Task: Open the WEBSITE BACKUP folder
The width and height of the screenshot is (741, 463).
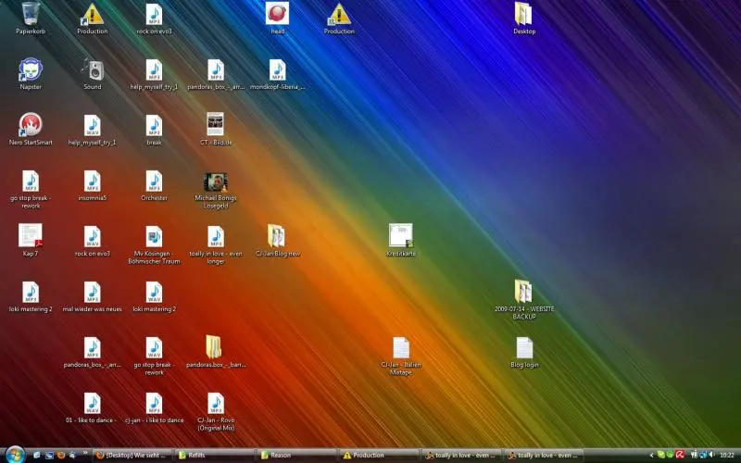Action: click(523, 292)
